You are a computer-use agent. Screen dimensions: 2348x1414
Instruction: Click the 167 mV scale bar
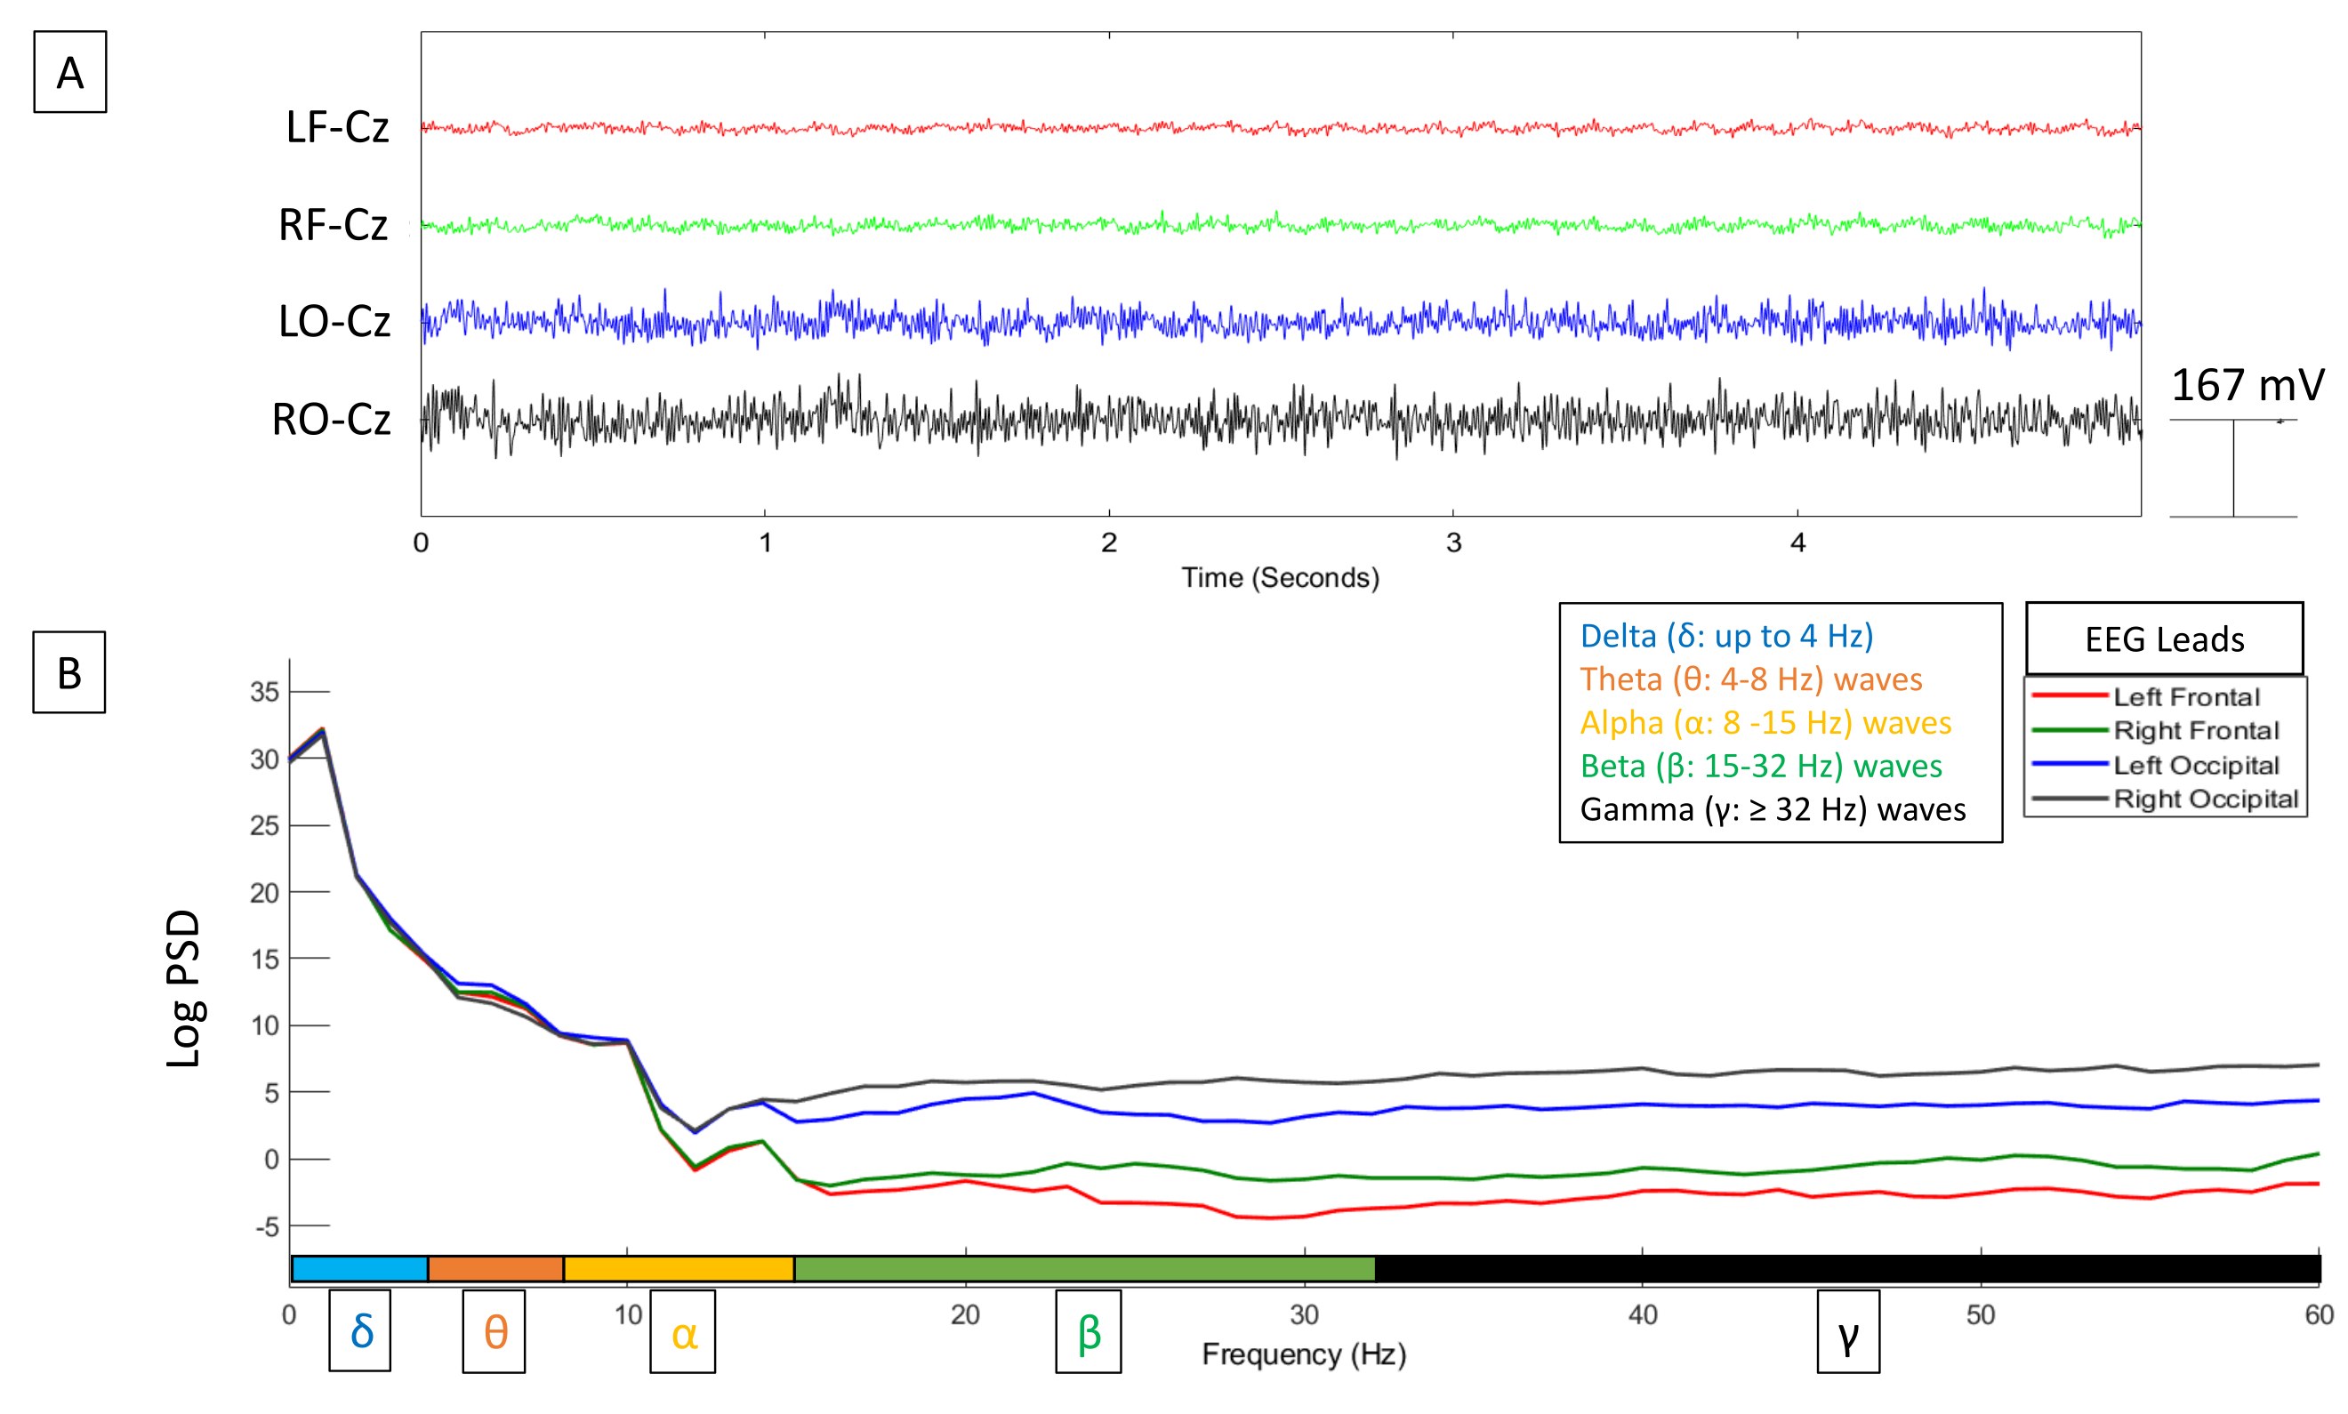point(2232,468)
